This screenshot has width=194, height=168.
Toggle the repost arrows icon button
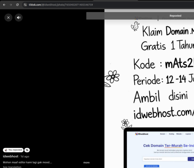point(27,150)
